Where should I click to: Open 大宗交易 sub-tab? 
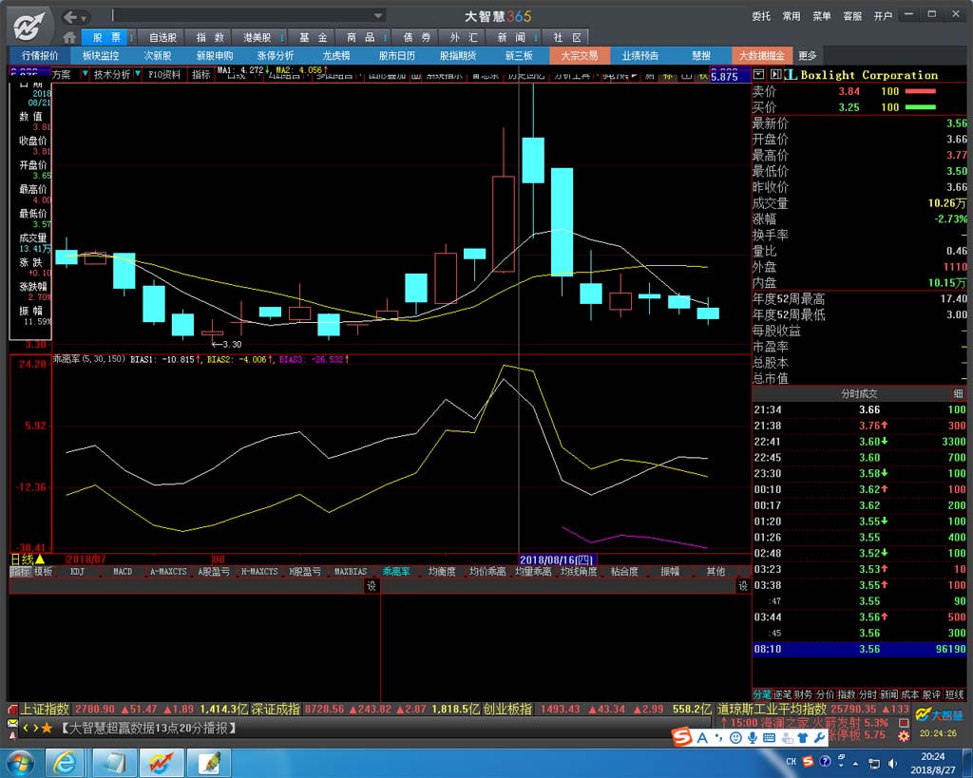click(x=579, y=56)
